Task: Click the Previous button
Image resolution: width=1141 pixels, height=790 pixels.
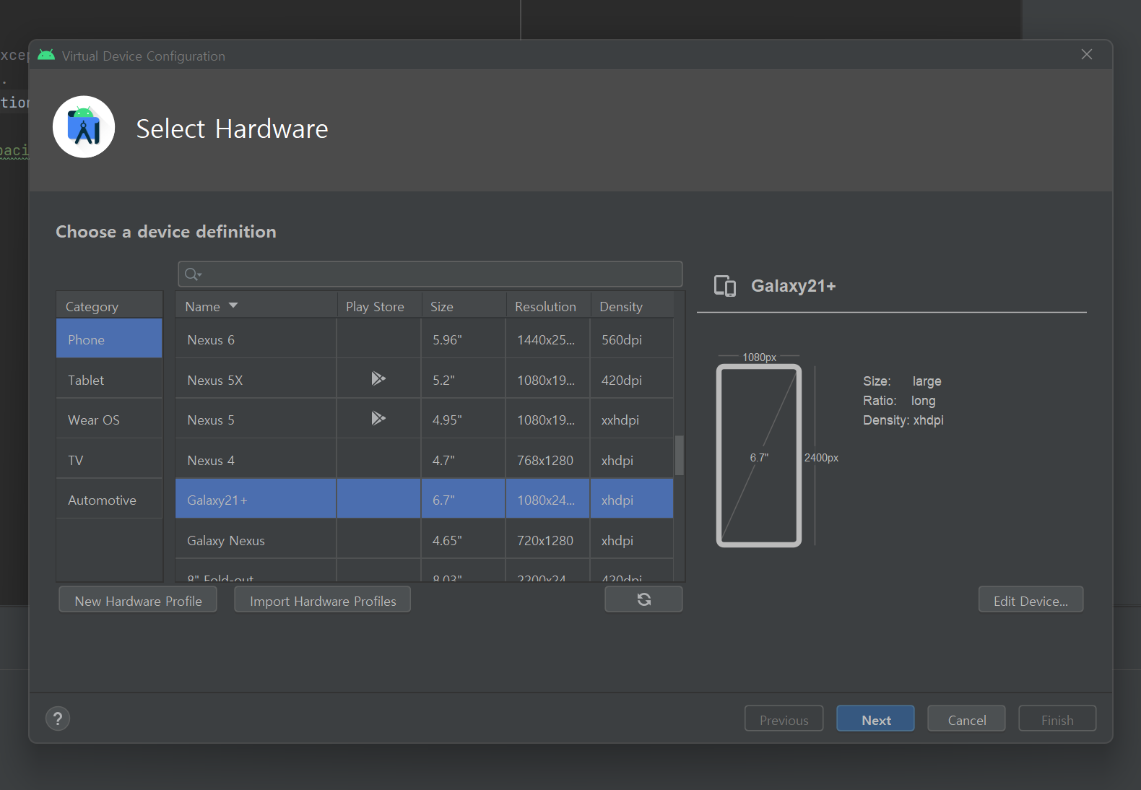Action: point(784,719)
